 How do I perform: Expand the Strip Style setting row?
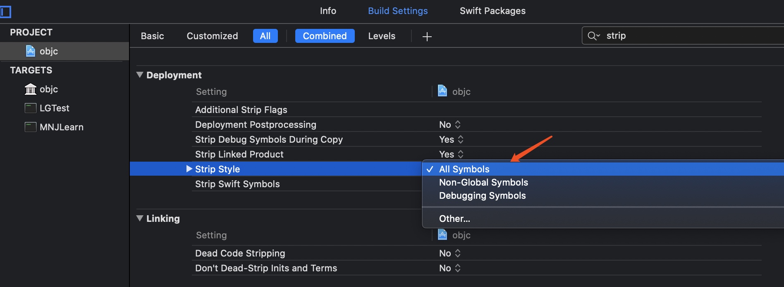pos(189,169)
